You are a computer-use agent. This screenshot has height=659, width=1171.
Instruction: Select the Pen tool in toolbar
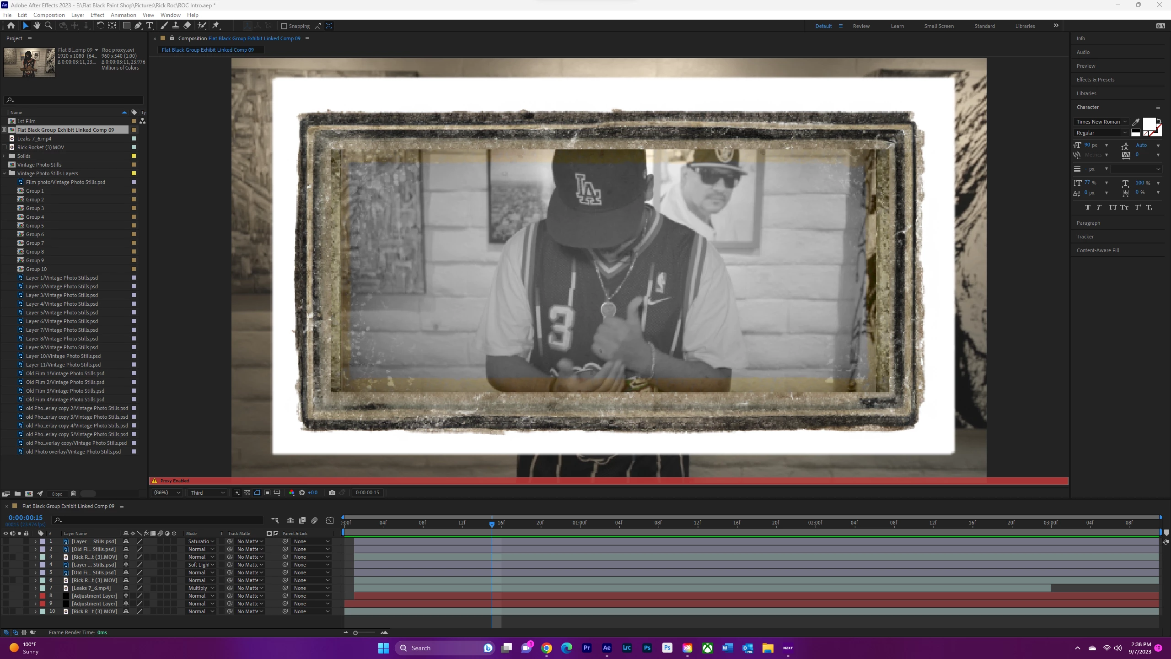[138, 26]
